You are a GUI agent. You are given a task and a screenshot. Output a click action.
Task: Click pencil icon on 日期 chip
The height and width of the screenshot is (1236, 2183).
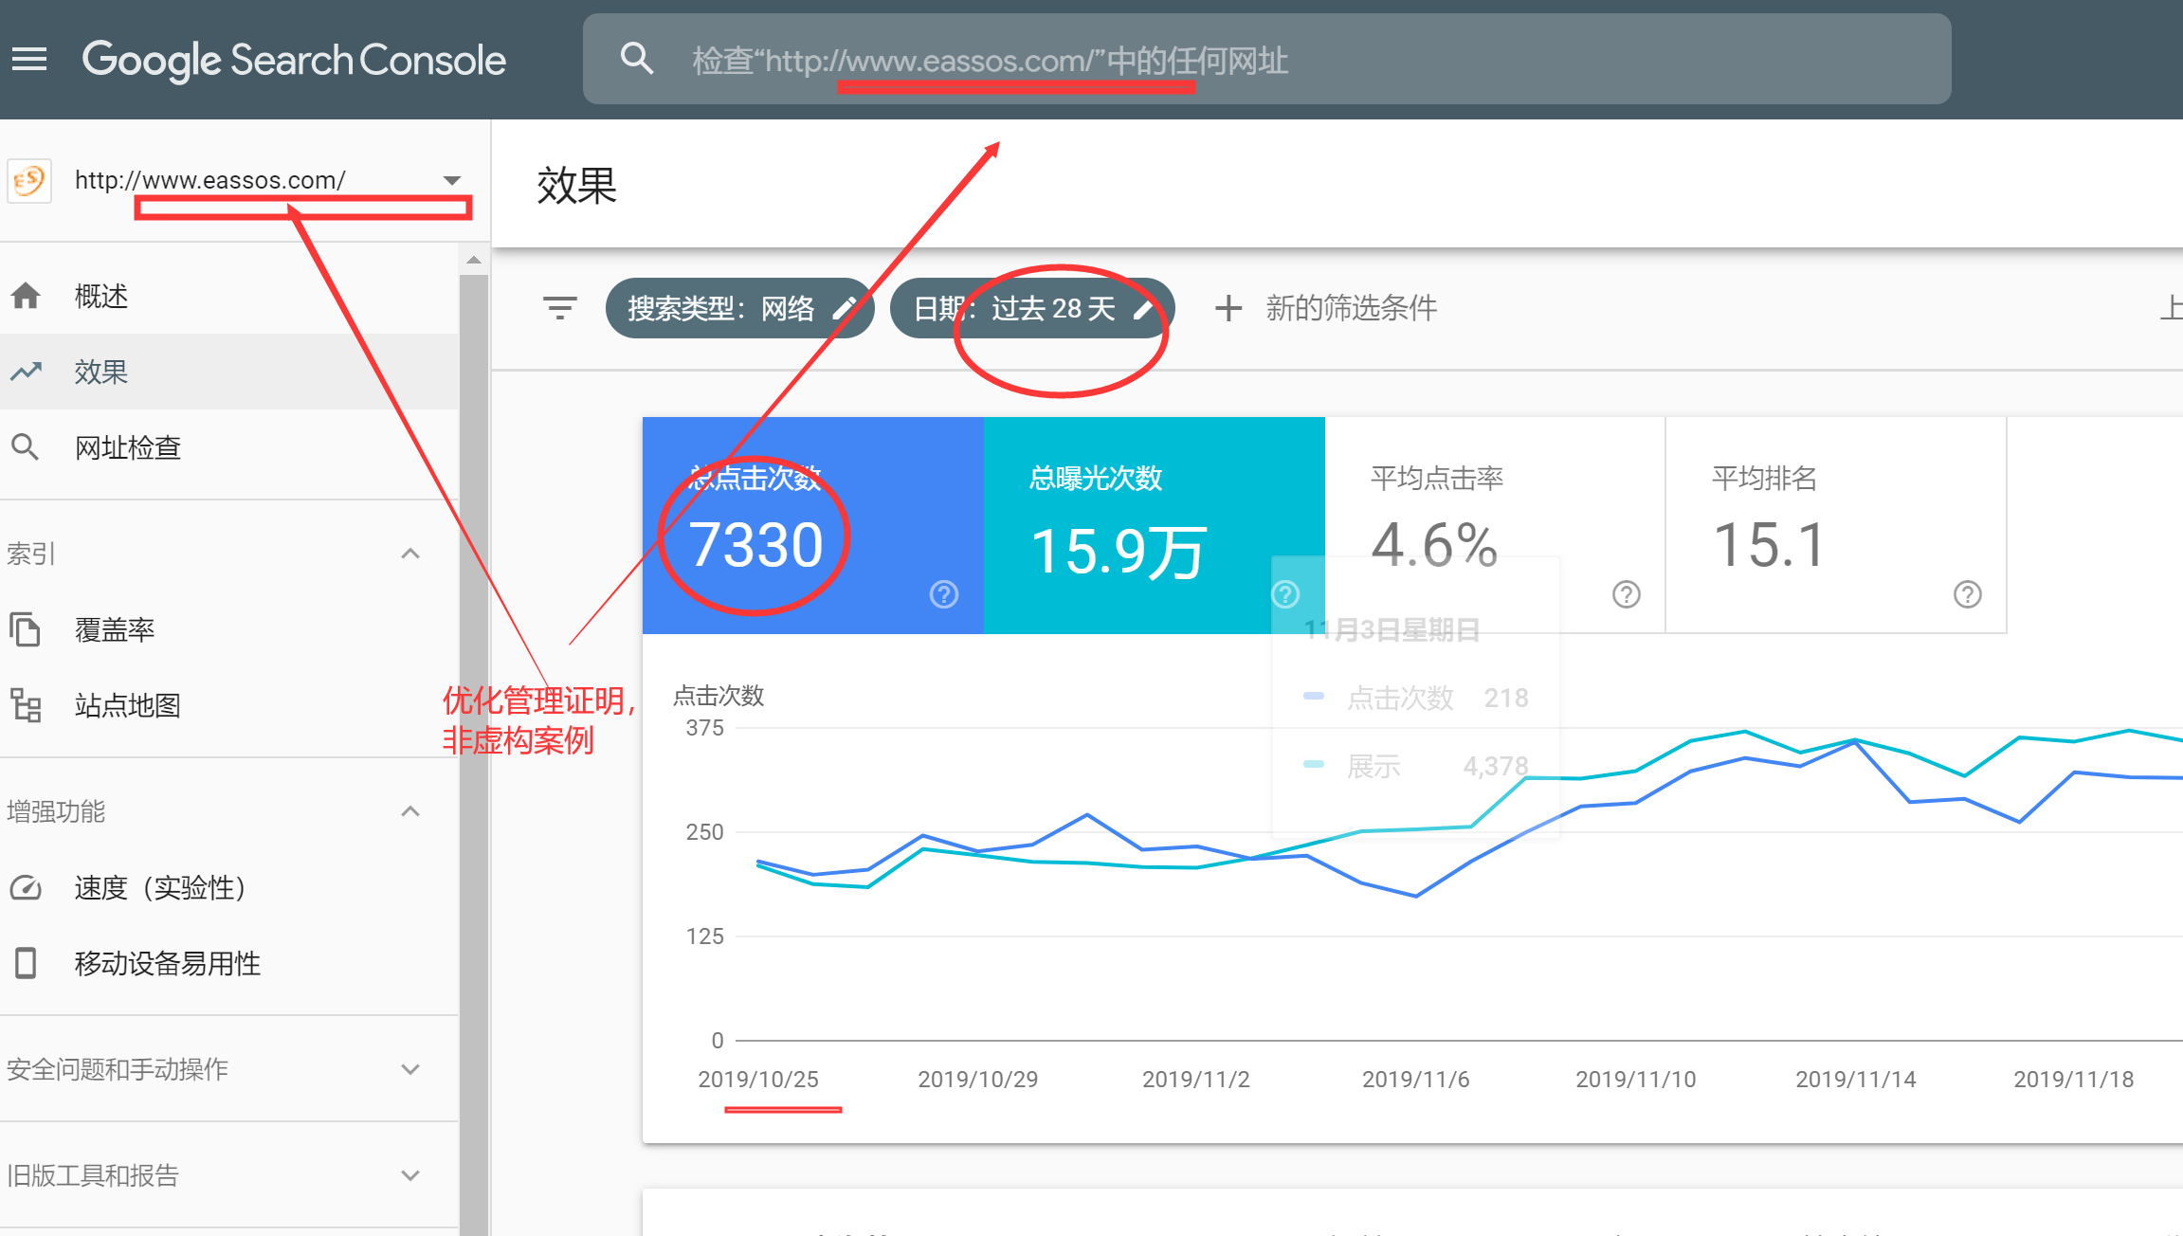pos(1144,308)
